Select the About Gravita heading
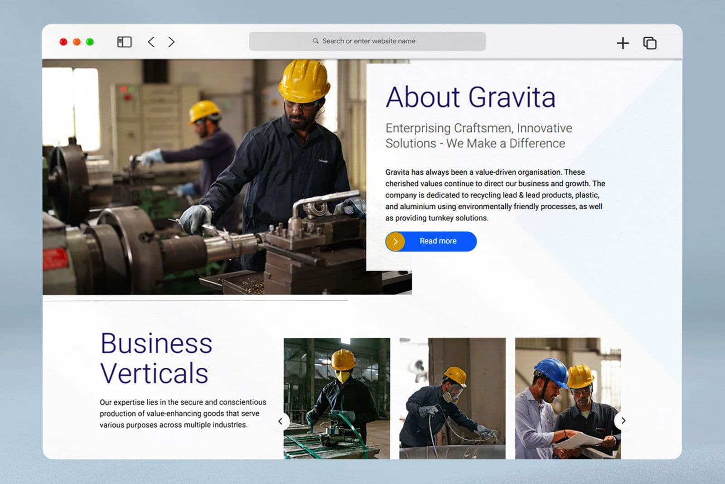Image resolution: width=725 pixels, height=484 pixels. [470, 97]
